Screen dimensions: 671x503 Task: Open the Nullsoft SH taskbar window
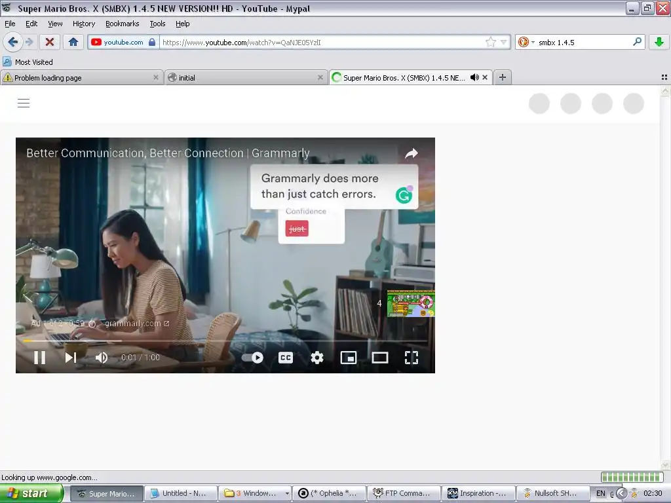tap(553, 493)
